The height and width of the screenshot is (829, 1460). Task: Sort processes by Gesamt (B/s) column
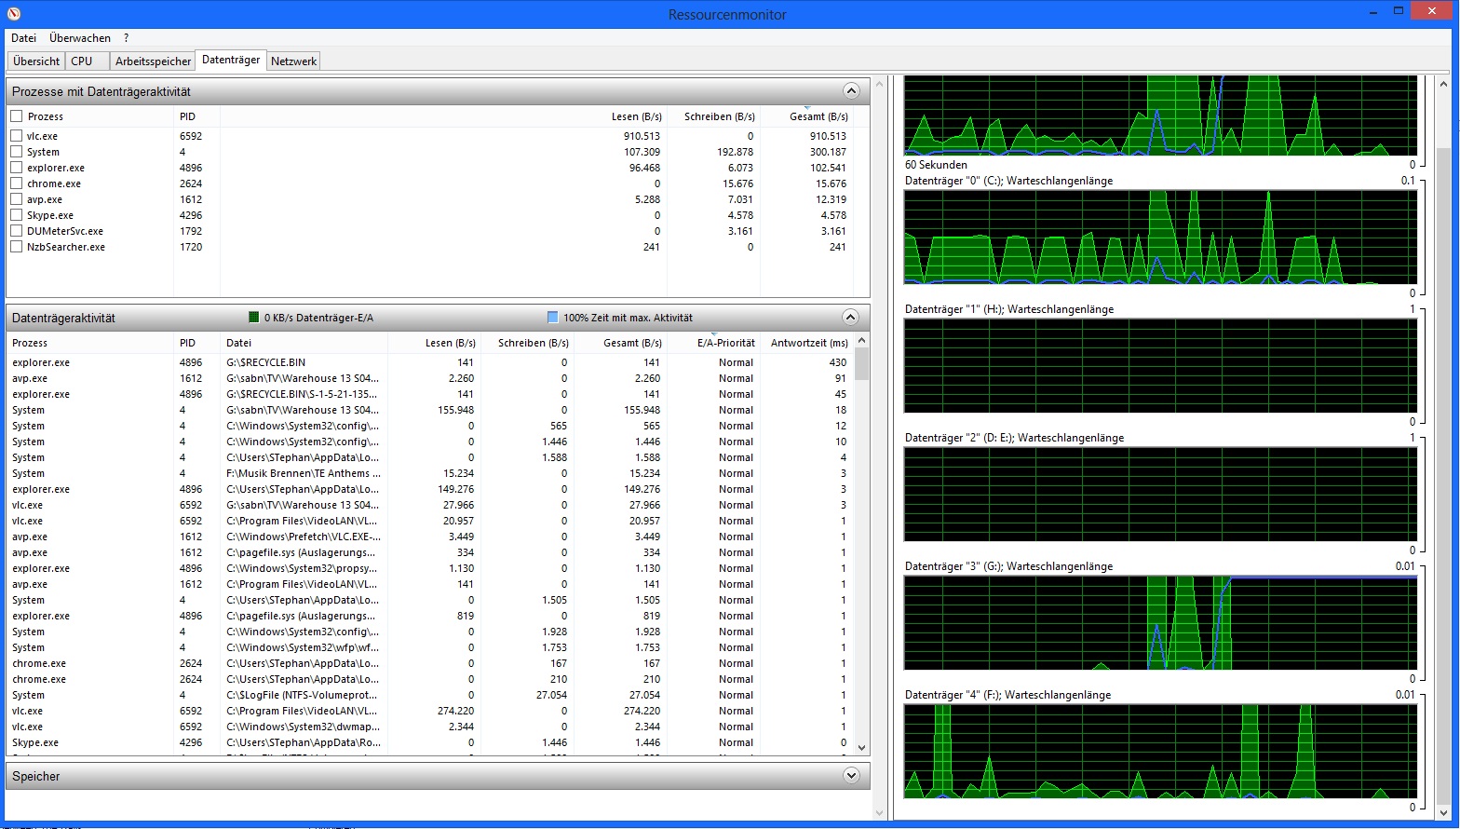806,116
